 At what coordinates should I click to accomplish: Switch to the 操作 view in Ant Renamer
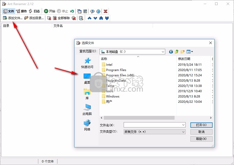[21, 11]
